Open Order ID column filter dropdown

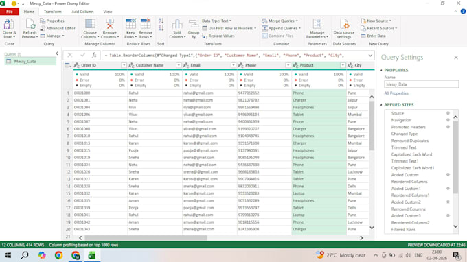[x=124, y=65]
